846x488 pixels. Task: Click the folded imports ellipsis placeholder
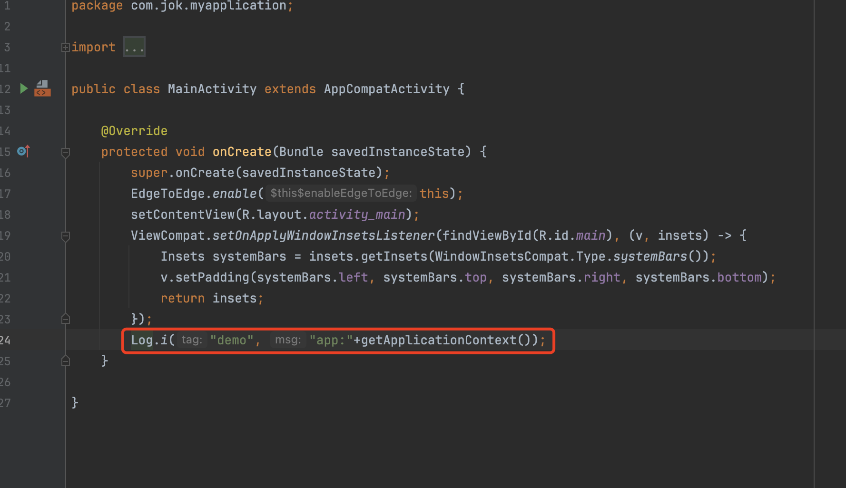coord(134,47)
